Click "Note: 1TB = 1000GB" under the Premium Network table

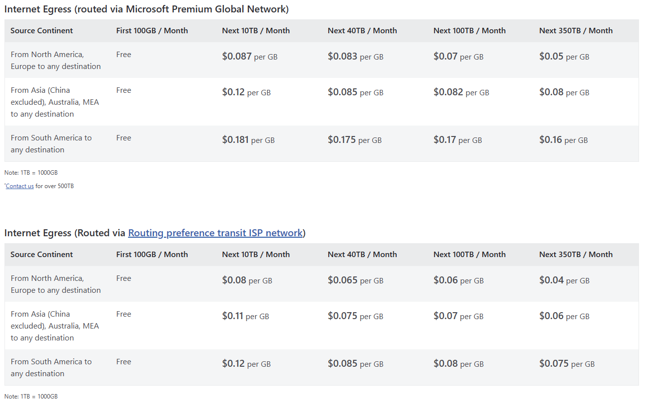tap(31, 173)
